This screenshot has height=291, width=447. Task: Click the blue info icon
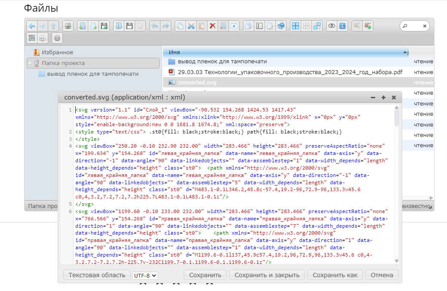[x=342, y=26]
